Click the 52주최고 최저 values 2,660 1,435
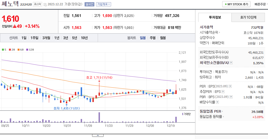The image size is (268, 139). (x=254, y=78)
